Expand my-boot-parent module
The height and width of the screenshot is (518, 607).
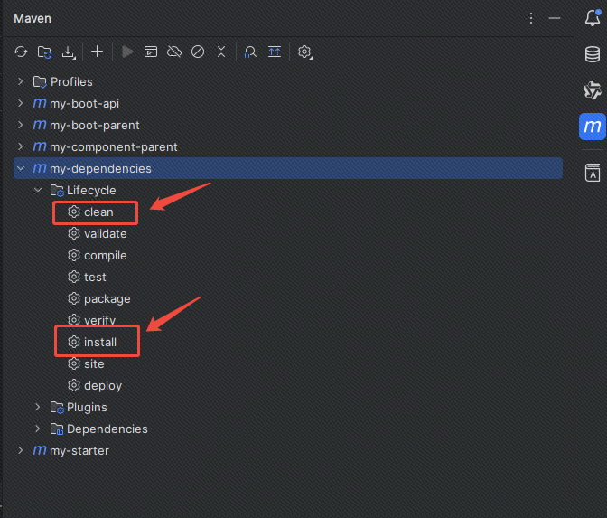coord(21,125)
